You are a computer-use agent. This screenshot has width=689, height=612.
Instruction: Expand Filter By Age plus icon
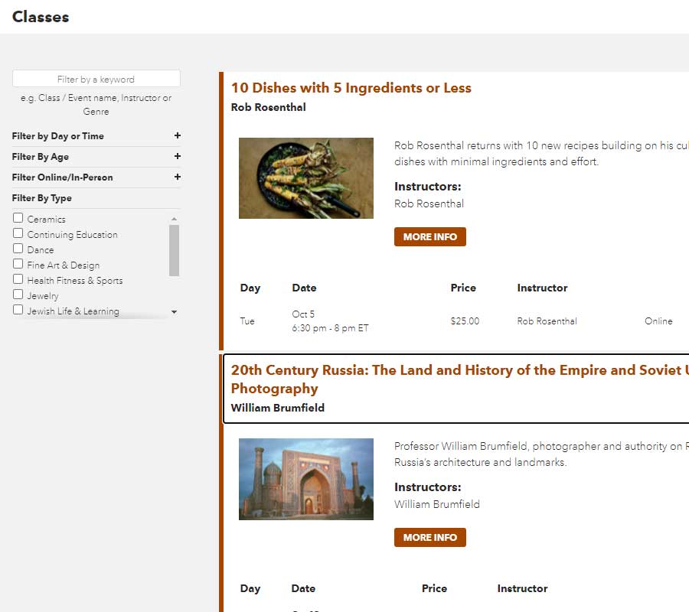tap(178, 156)
